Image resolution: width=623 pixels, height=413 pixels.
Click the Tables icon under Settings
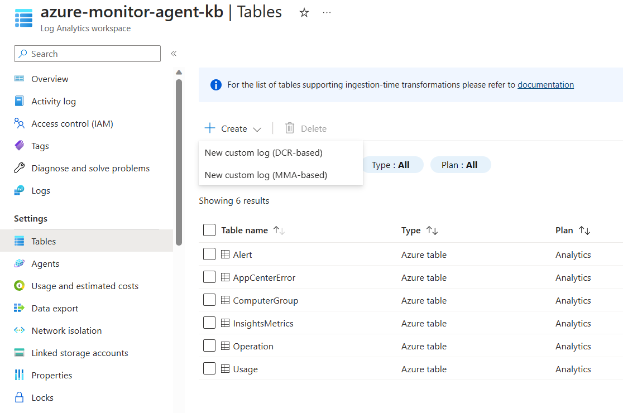tap(19, 241)
